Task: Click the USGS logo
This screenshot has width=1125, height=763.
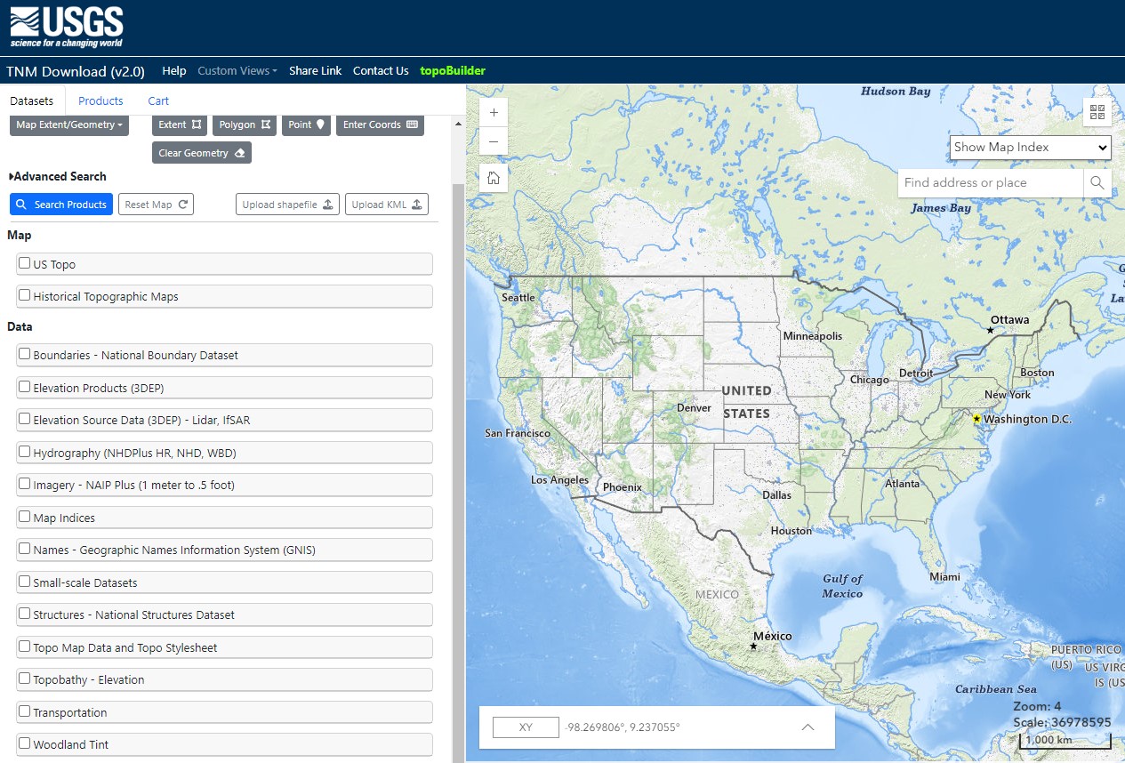Action: [x=67, y=27]
